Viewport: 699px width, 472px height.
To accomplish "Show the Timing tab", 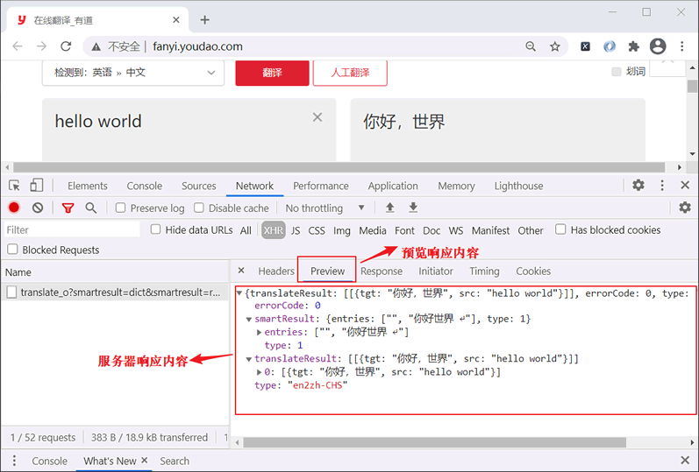I will [x=484, y=271].
